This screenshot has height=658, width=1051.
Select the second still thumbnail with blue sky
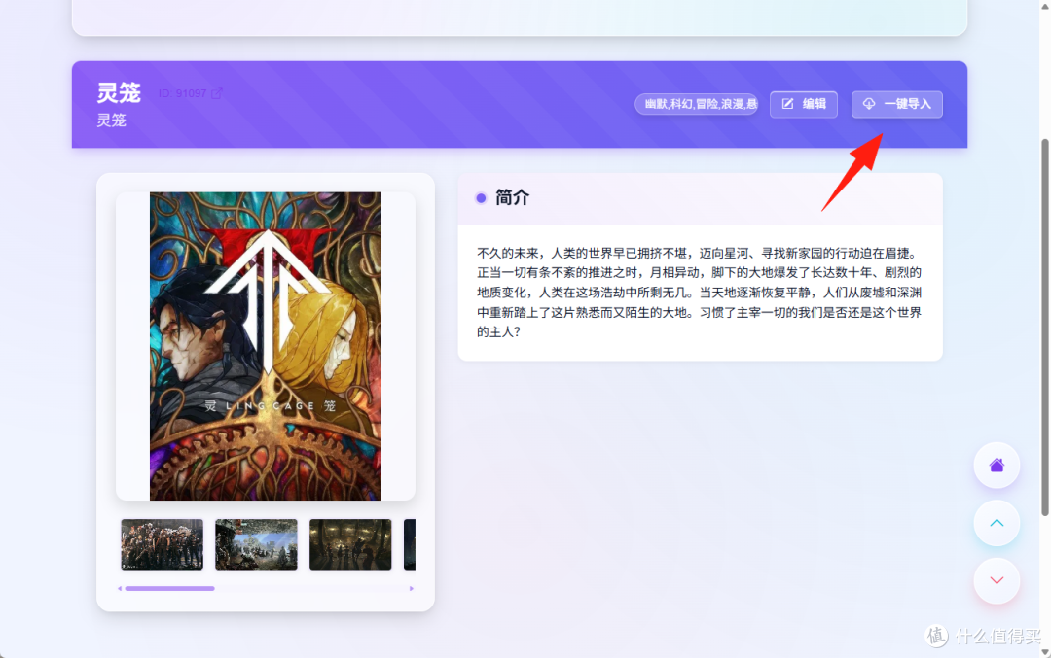pyautogui.click(x=256, y=544)
